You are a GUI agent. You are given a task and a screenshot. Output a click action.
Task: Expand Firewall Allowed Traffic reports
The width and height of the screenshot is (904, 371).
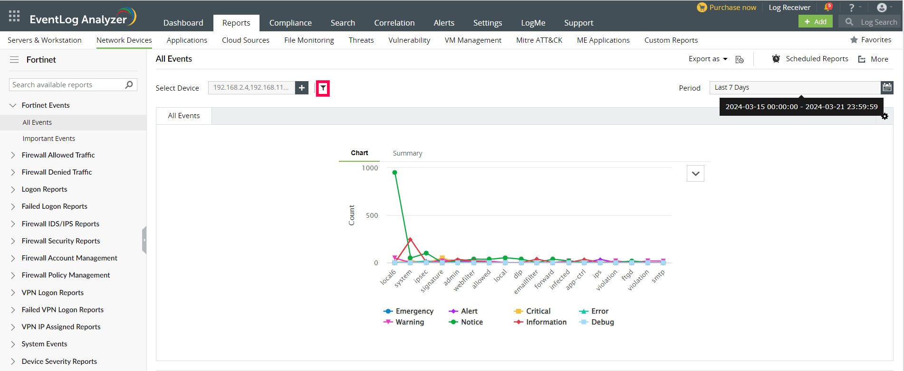(58, 155)
